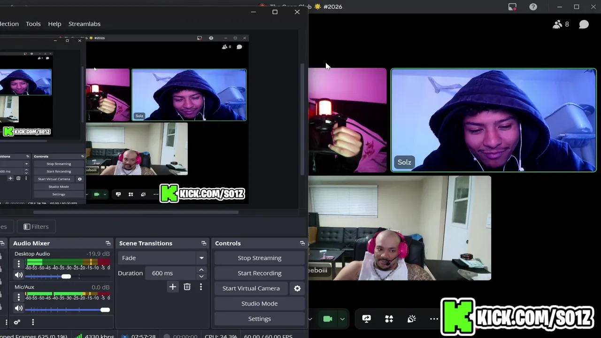
Task: Open OBS Settings button
Action: [x=259, y=319]
